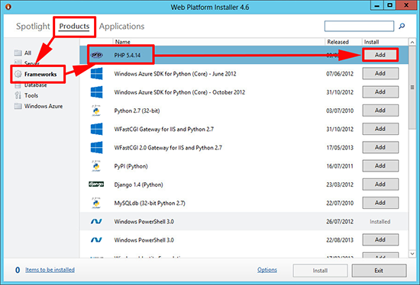
Task: Click the Exit button
Action: point(379,271)
